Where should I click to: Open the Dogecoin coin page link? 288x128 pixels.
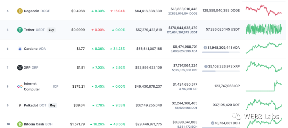pos(31,11)
